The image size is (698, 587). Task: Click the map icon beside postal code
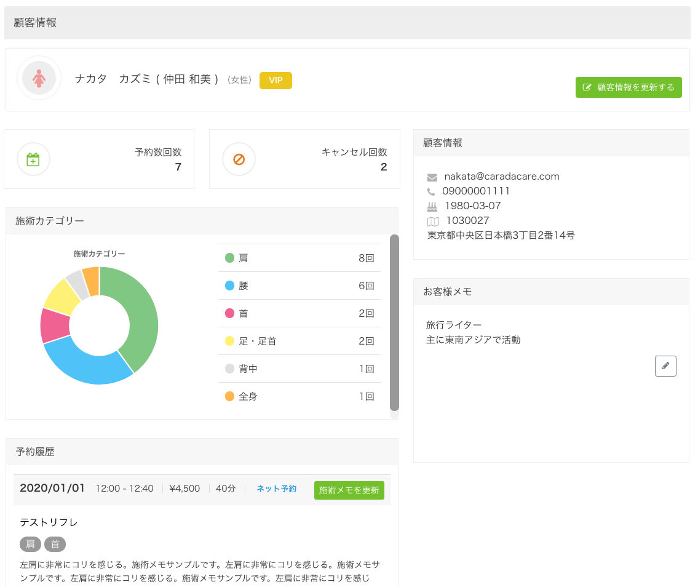pos(432,221)
